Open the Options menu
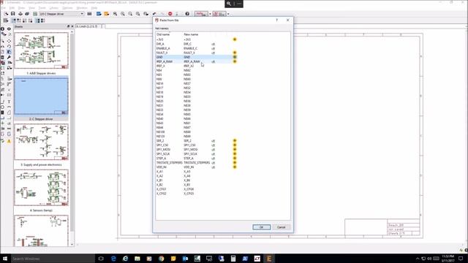 point(67,8)
